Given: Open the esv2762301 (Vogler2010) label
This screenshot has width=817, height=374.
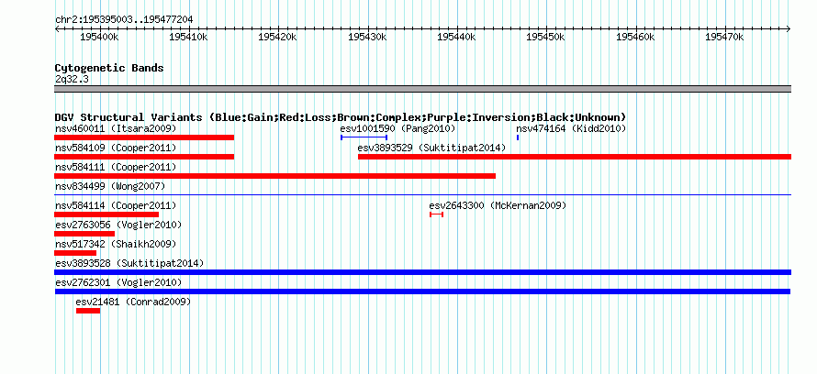Looking at the screenshot, I should 118,282.
